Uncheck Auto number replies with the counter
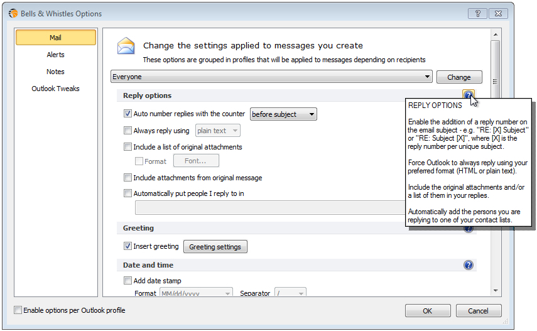The image size is (537, 331). click(x=127, y=114)
